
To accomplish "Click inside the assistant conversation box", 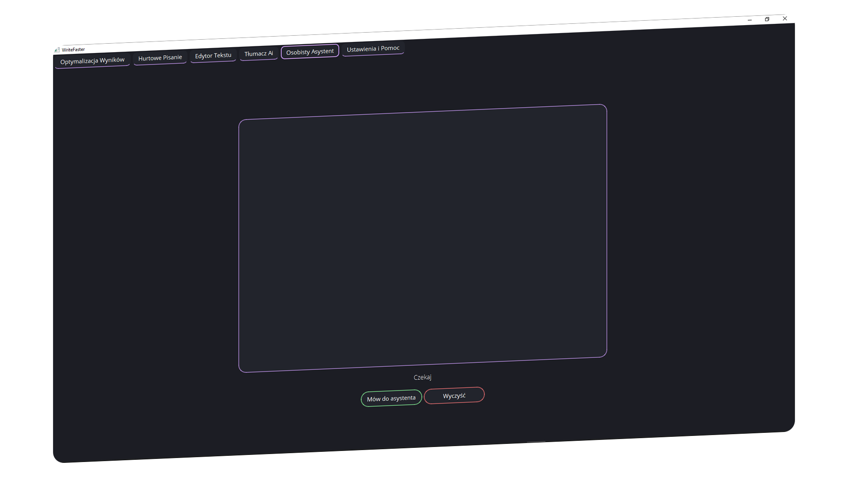I will pos(423,238).
